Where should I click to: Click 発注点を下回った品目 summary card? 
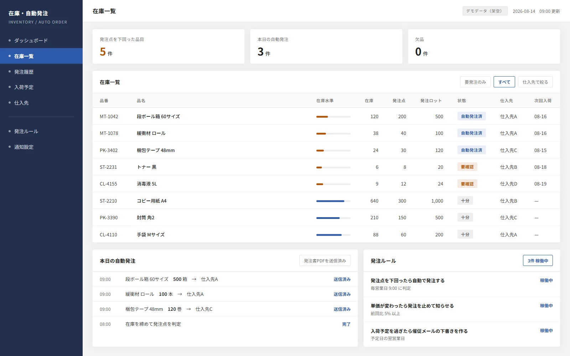coord(169,47)
